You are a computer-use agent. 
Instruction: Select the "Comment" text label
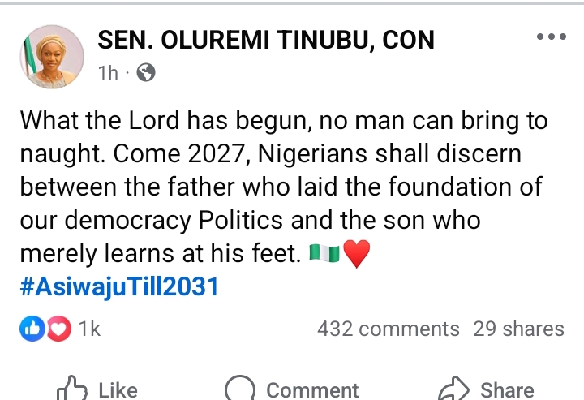312,390
